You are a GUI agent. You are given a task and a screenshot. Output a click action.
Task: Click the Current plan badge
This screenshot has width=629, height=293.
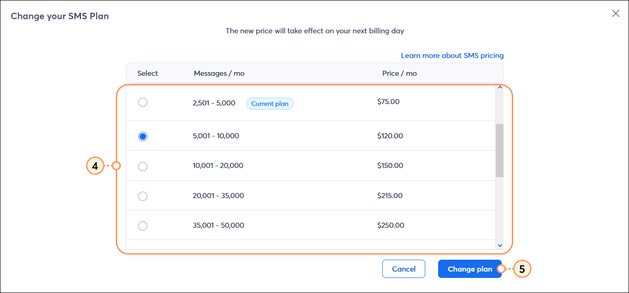(x=270, y=104)
